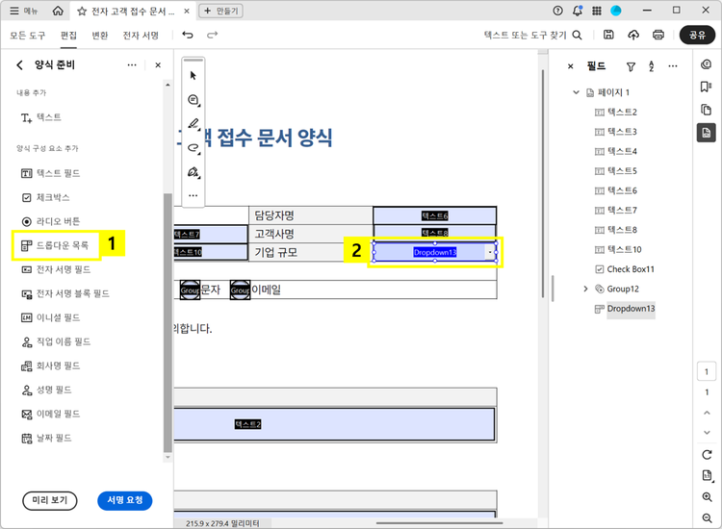Select the fill and sign pen tool
Viewport: 722px width, 529px height.
[193, 172]
